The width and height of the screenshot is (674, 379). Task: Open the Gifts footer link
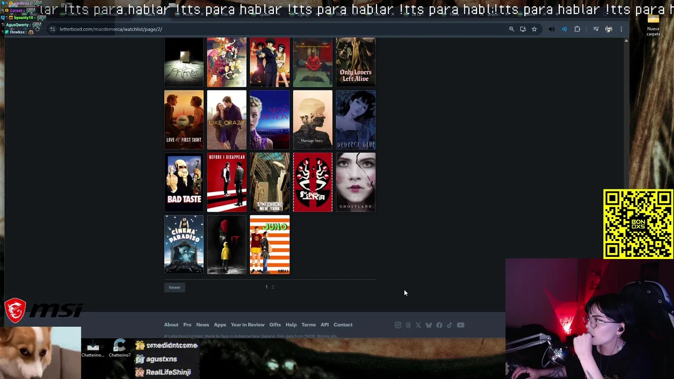275,325
